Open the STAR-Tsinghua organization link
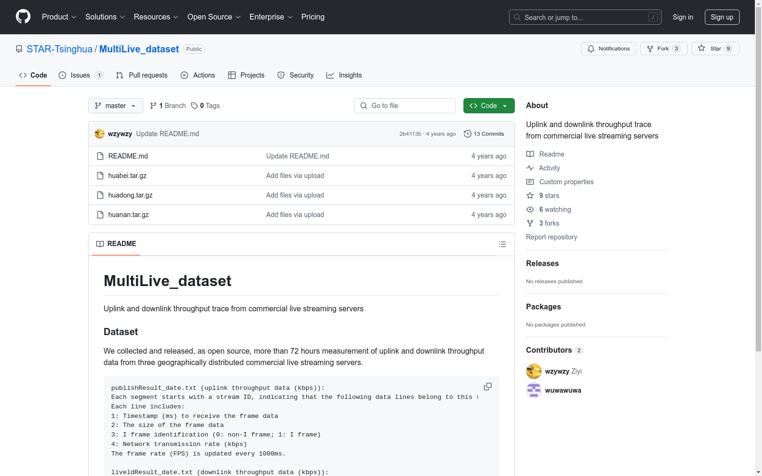This screenshot has height=476, width=762. coord(60,49)
